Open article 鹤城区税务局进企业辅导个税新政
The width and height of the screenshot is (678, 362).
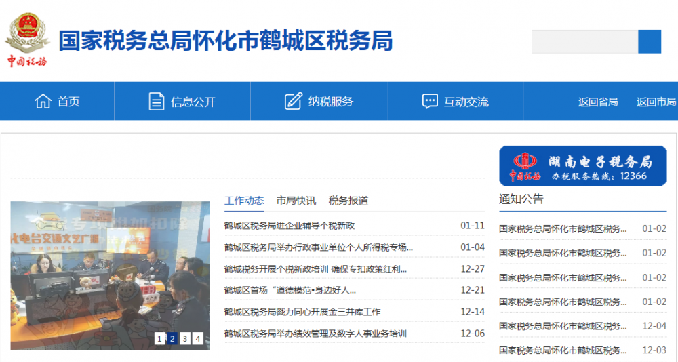point(290,226)
